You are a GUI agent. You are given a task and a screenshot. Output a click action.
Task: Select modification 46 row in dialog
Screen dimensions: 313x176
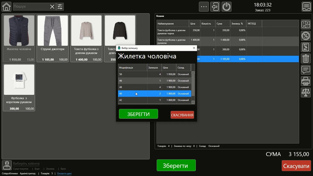pyautogui.click(x=155, y=81)
